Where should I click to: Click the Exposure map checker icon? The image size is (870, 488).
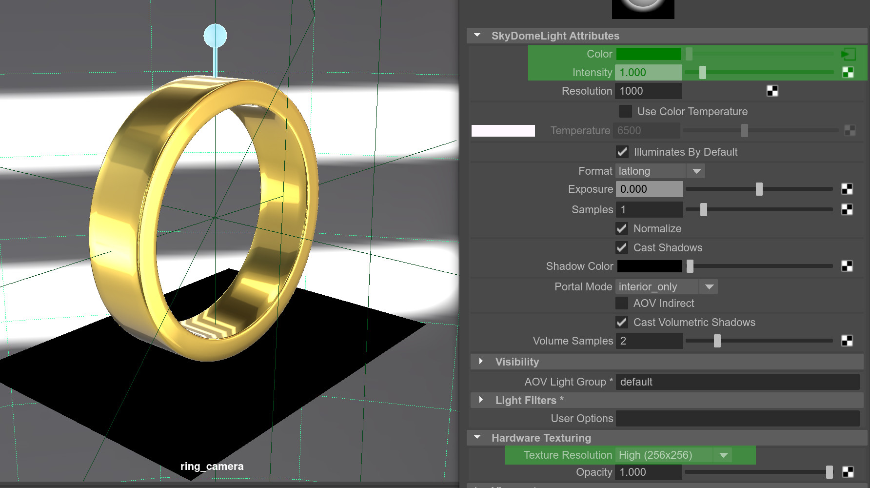(847, 189)
